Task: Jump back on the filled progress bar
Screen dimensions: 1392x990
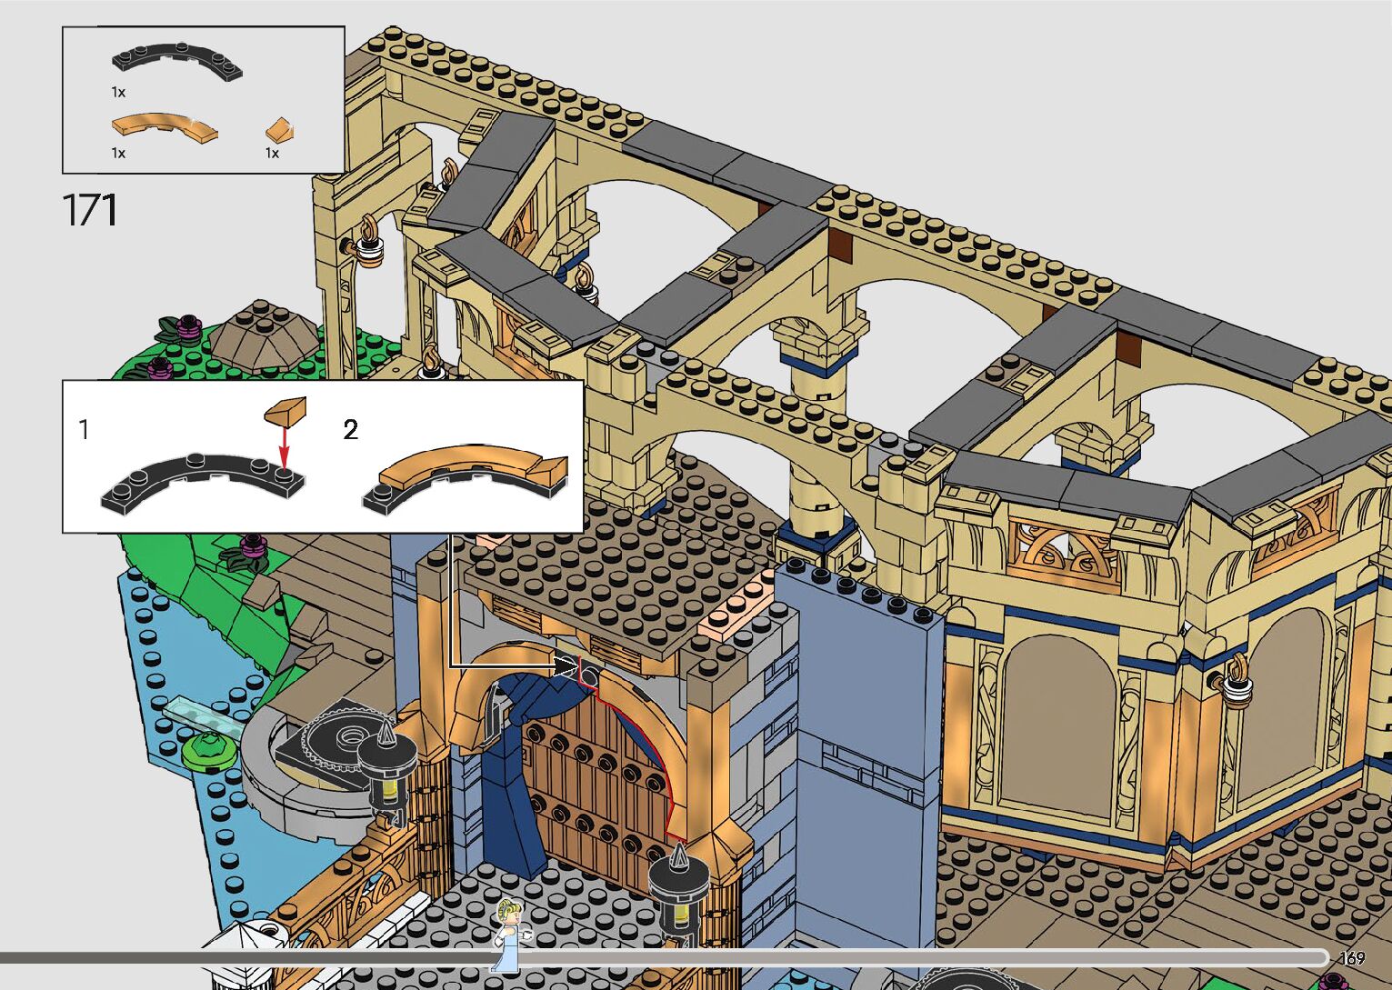Action: [x=245, y=957]
